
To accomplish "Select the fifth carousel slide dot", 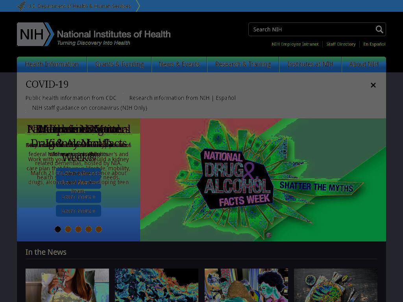I will point(99,229).
